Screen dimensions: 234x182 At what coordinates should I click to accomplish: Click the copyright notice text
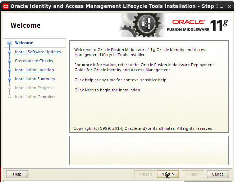point(143,128)
